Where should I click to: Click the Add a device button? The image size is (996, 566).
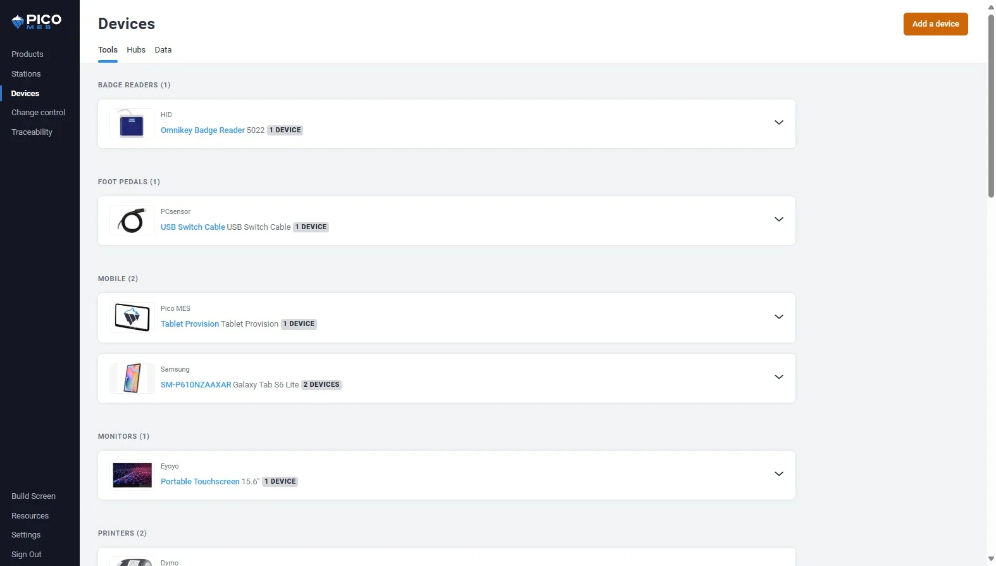click(935, 24)
